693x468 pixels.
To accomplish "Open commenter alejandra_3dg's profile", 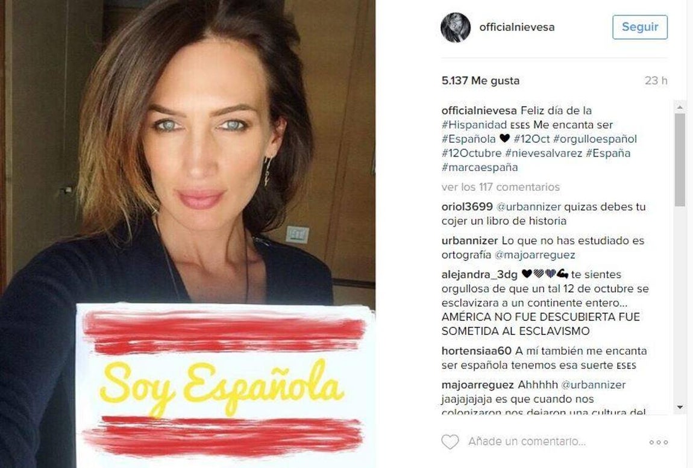I will (x=479, y=275).
